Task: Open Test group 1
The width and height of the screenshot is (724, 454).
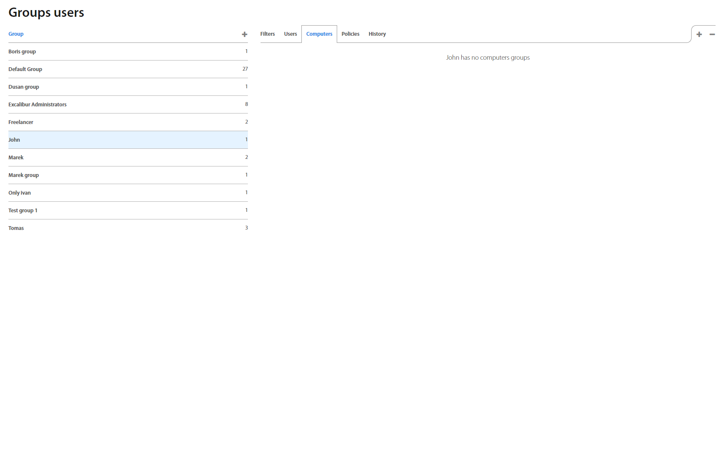Action: point(23,211)
